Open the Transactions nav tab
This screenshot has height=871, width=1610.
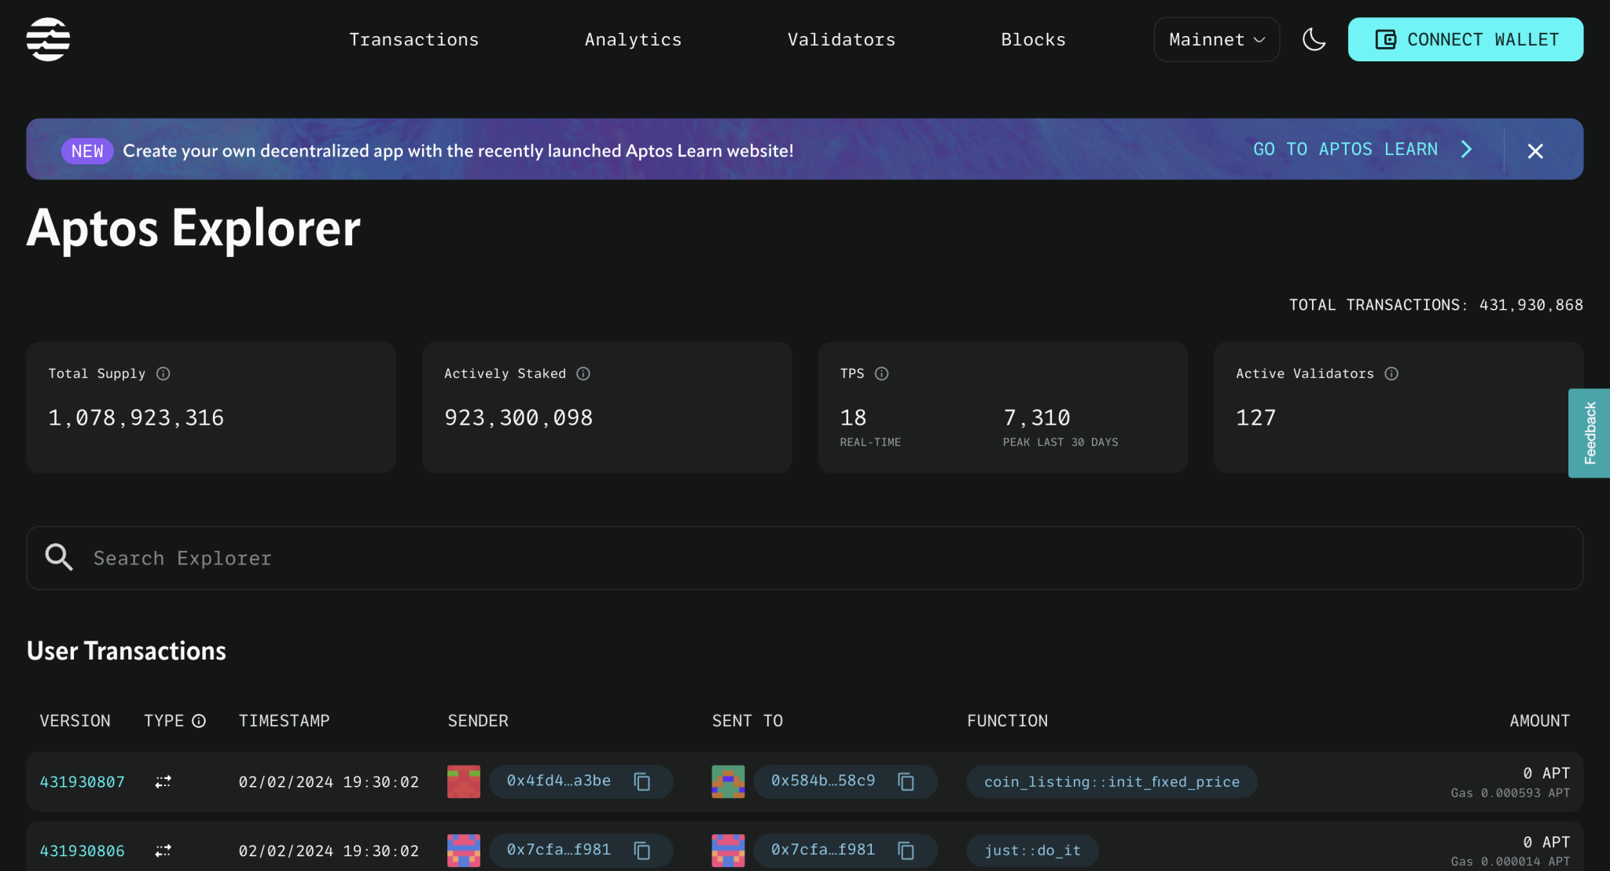tap(414, 39)
